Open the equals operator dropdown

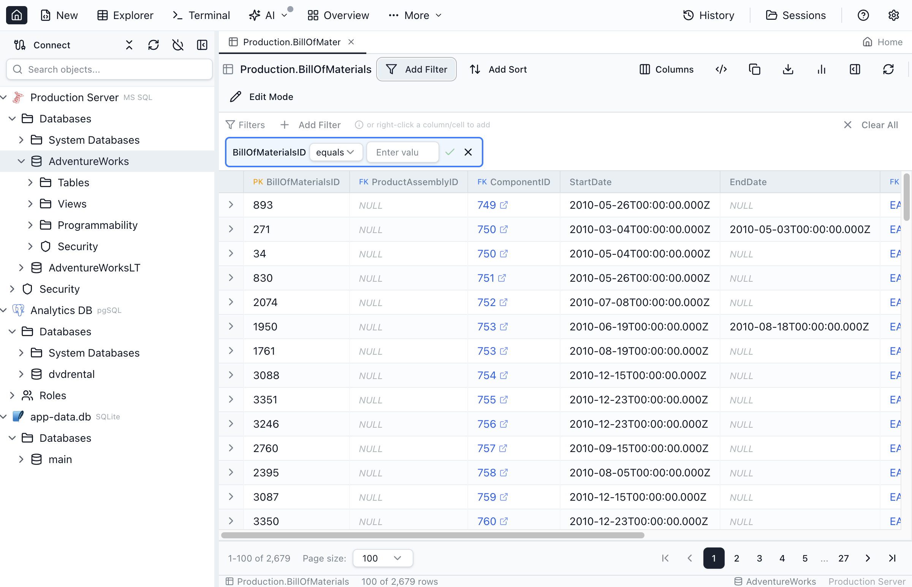point(334,152)
